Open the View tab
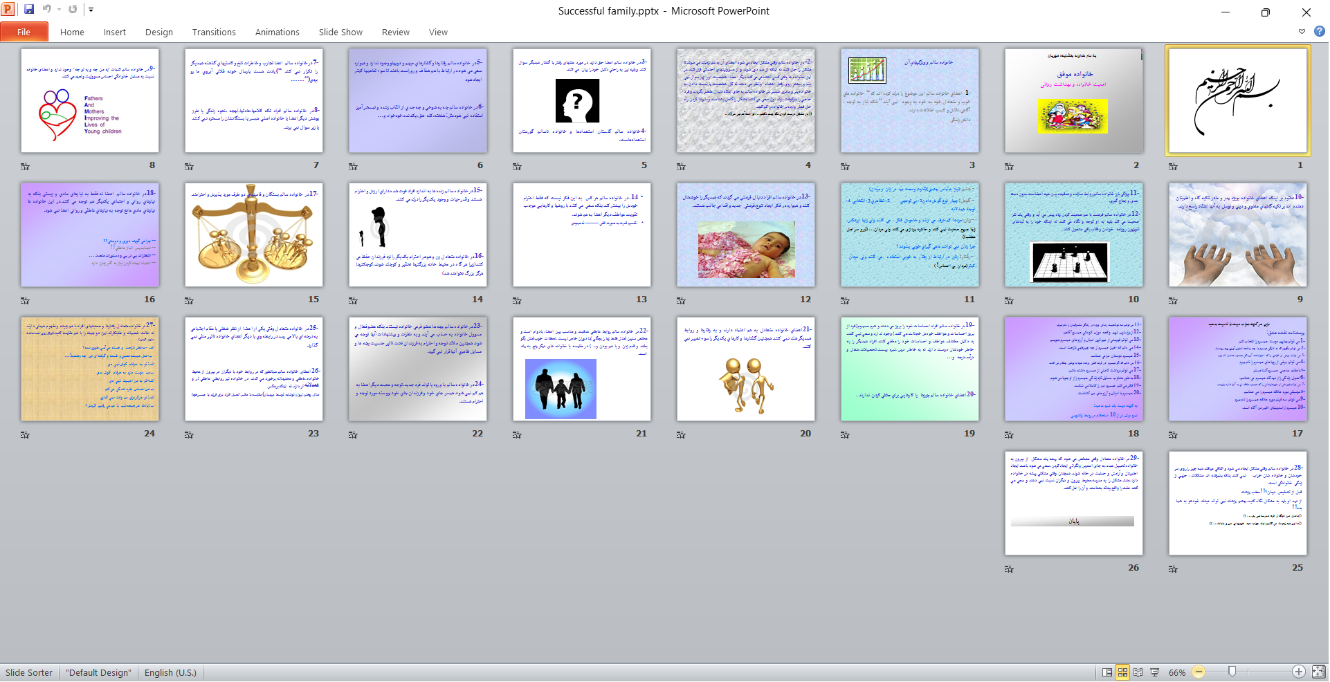This screenshot has width=1330, height=682. 438,32
